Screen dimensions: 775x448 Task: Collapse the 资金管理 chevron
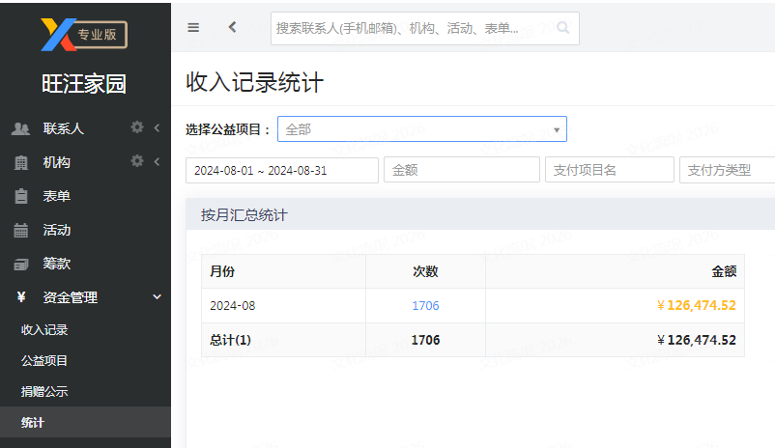[157, 296]
